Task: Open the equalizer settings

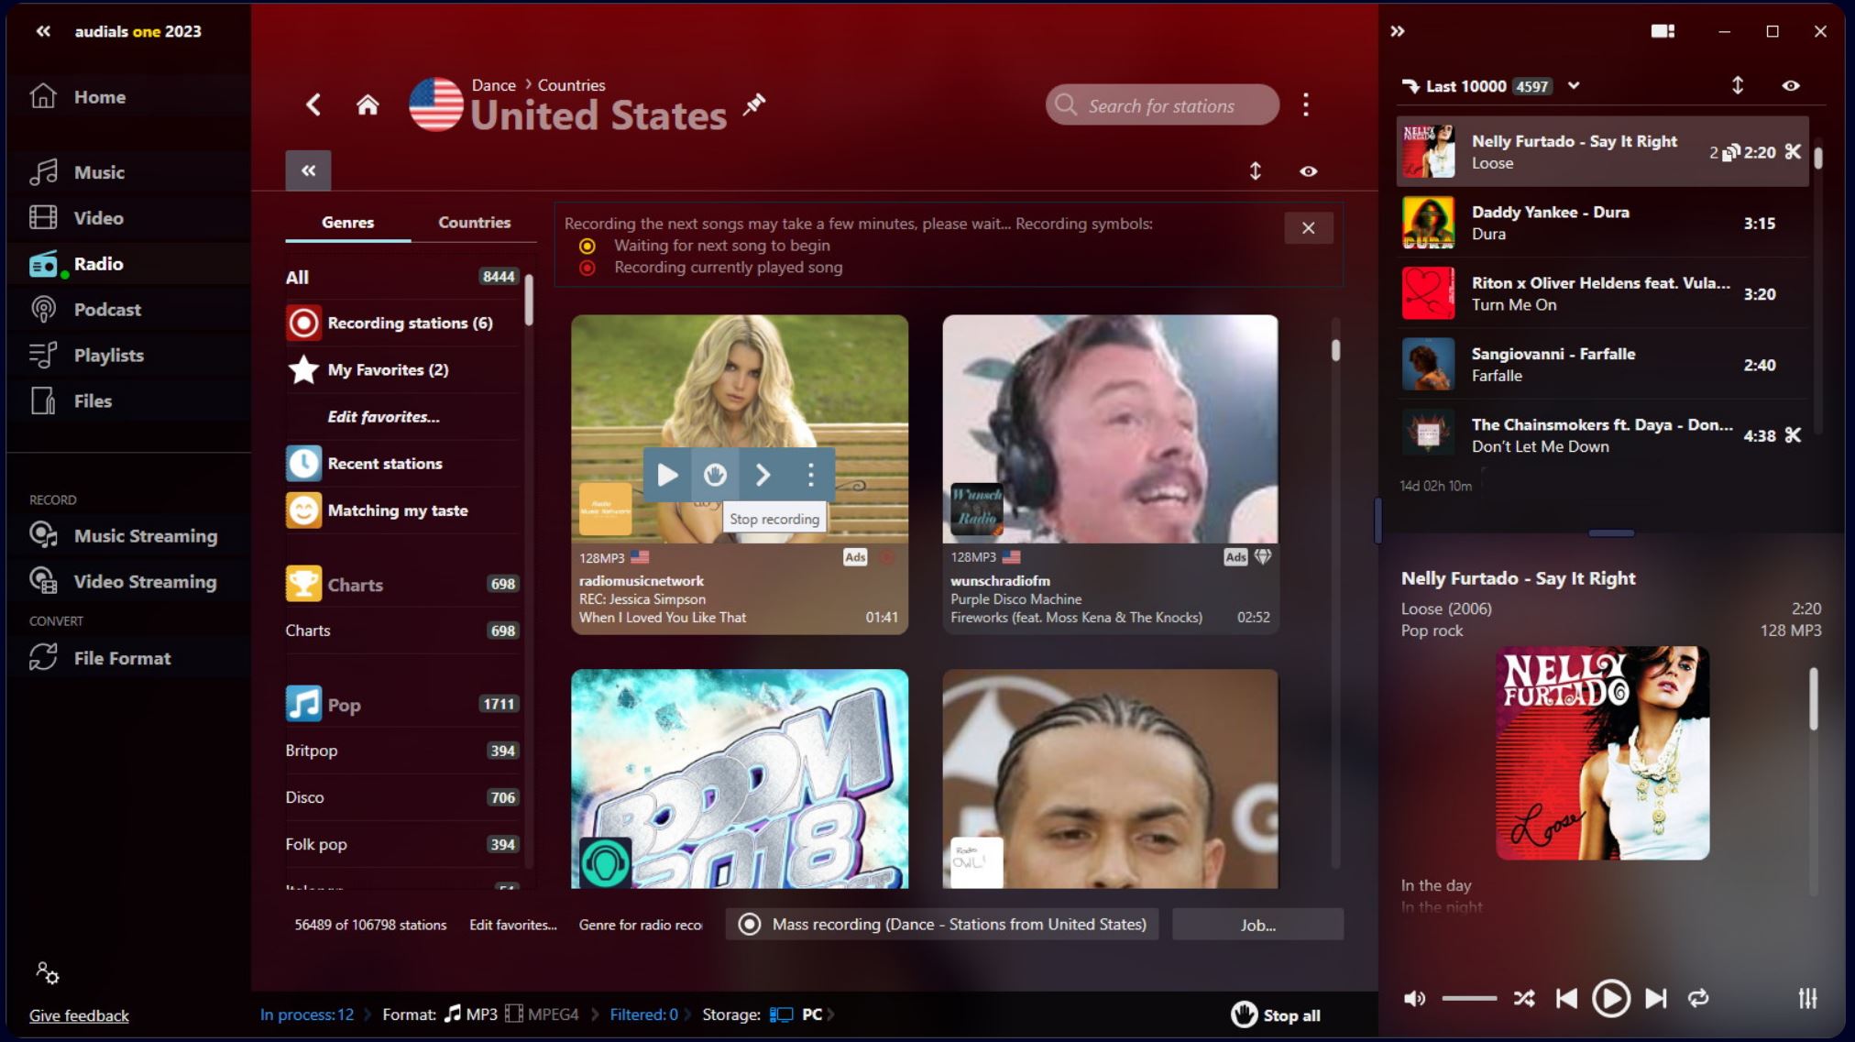Action: click(x=1807, y=998)
